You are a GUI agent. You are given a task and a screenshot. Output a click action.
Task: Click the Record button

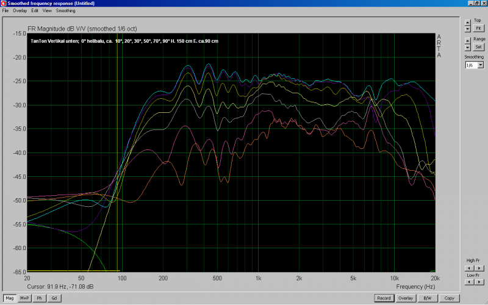pyautogui.click(x=384, y=298)
